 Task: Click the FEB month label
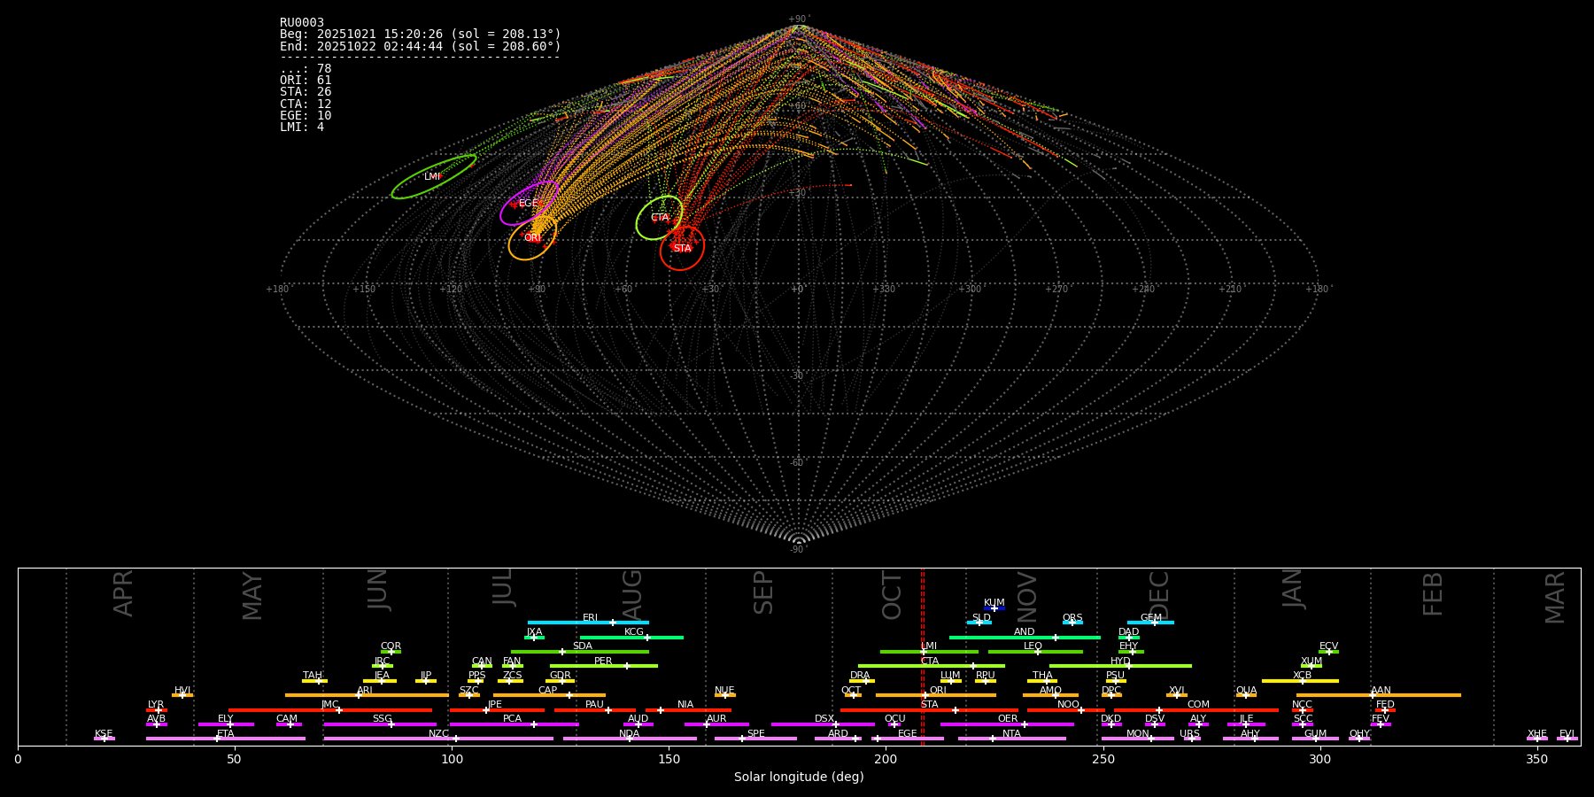click(1433, 594)
